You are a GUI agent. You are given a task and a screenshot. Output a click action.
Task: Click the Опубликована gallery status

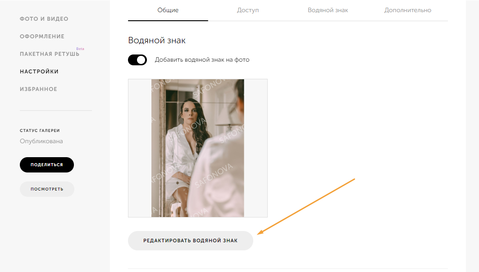click(41, 141)
